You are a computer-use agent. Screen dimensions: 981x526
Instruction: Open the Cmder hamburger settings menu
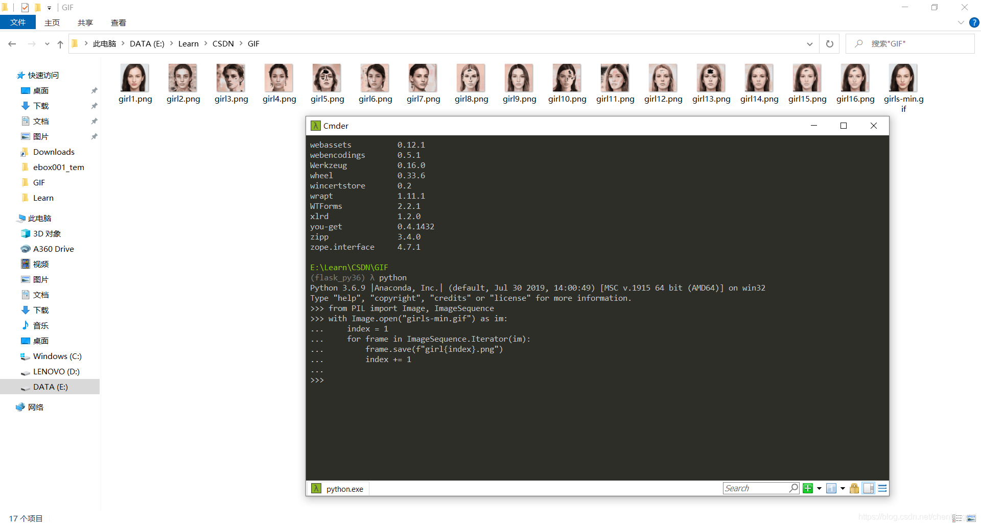pyautogui.click(x=882, y=489)
